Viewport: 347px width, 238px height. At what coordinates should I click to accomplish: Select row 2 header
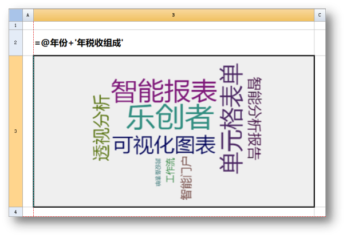coord(15,43)
